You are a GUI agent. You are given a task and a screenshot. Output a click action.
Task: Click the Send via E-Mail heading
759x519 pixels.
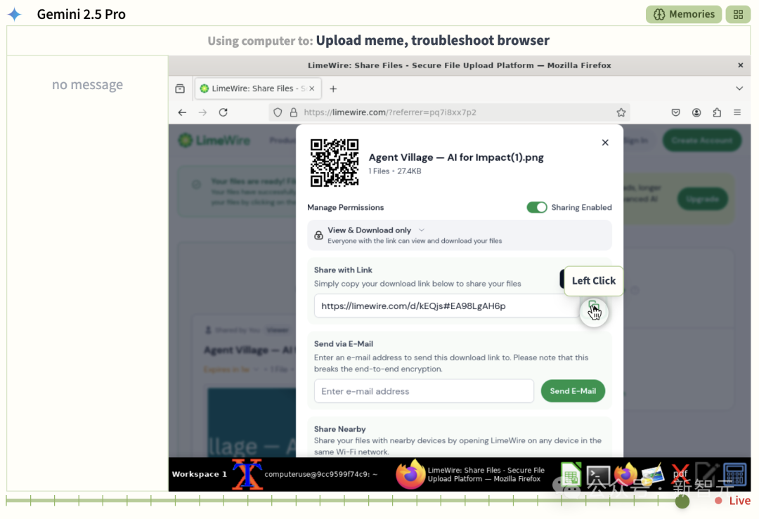click(343, 344)
